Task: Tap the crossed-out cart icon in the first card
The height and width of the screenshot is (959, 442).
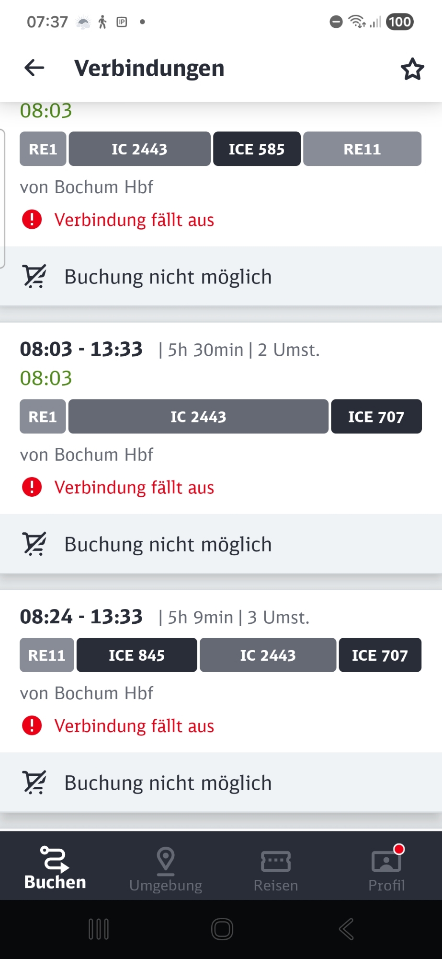Action: click(34, 277)
